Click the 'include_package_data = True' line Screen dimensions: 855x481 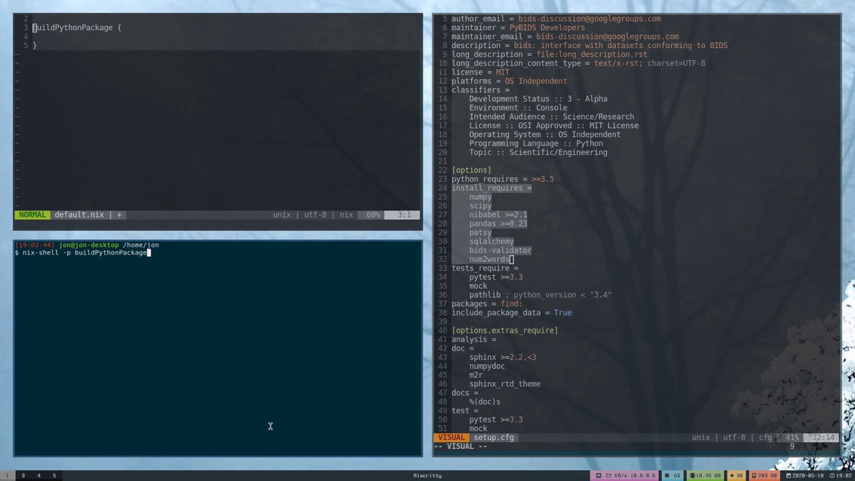(511, 313)
